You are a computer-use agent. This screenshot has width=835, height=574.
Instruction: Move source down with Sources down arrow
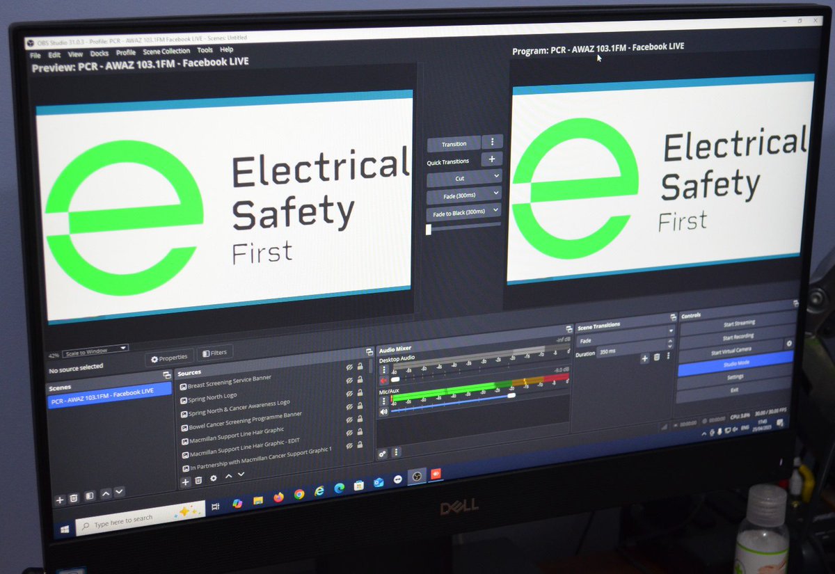click(241, 475)
